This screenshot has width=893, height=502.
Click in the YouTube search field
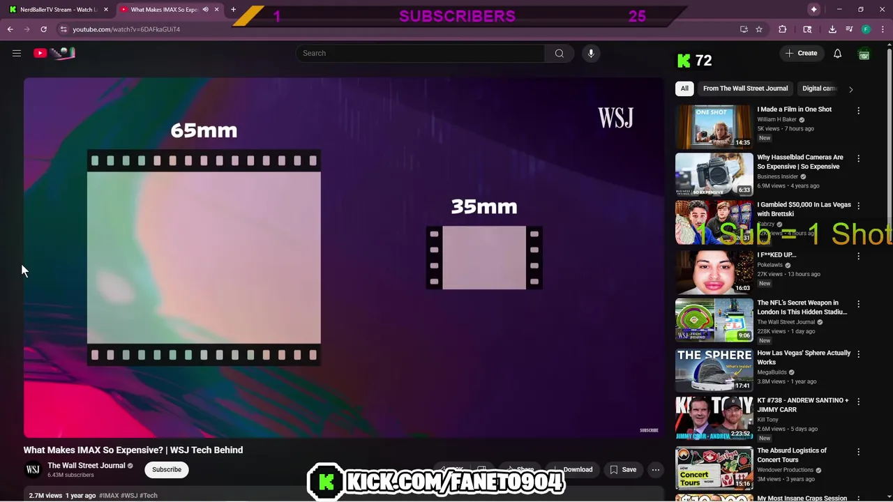pos(420,53)
